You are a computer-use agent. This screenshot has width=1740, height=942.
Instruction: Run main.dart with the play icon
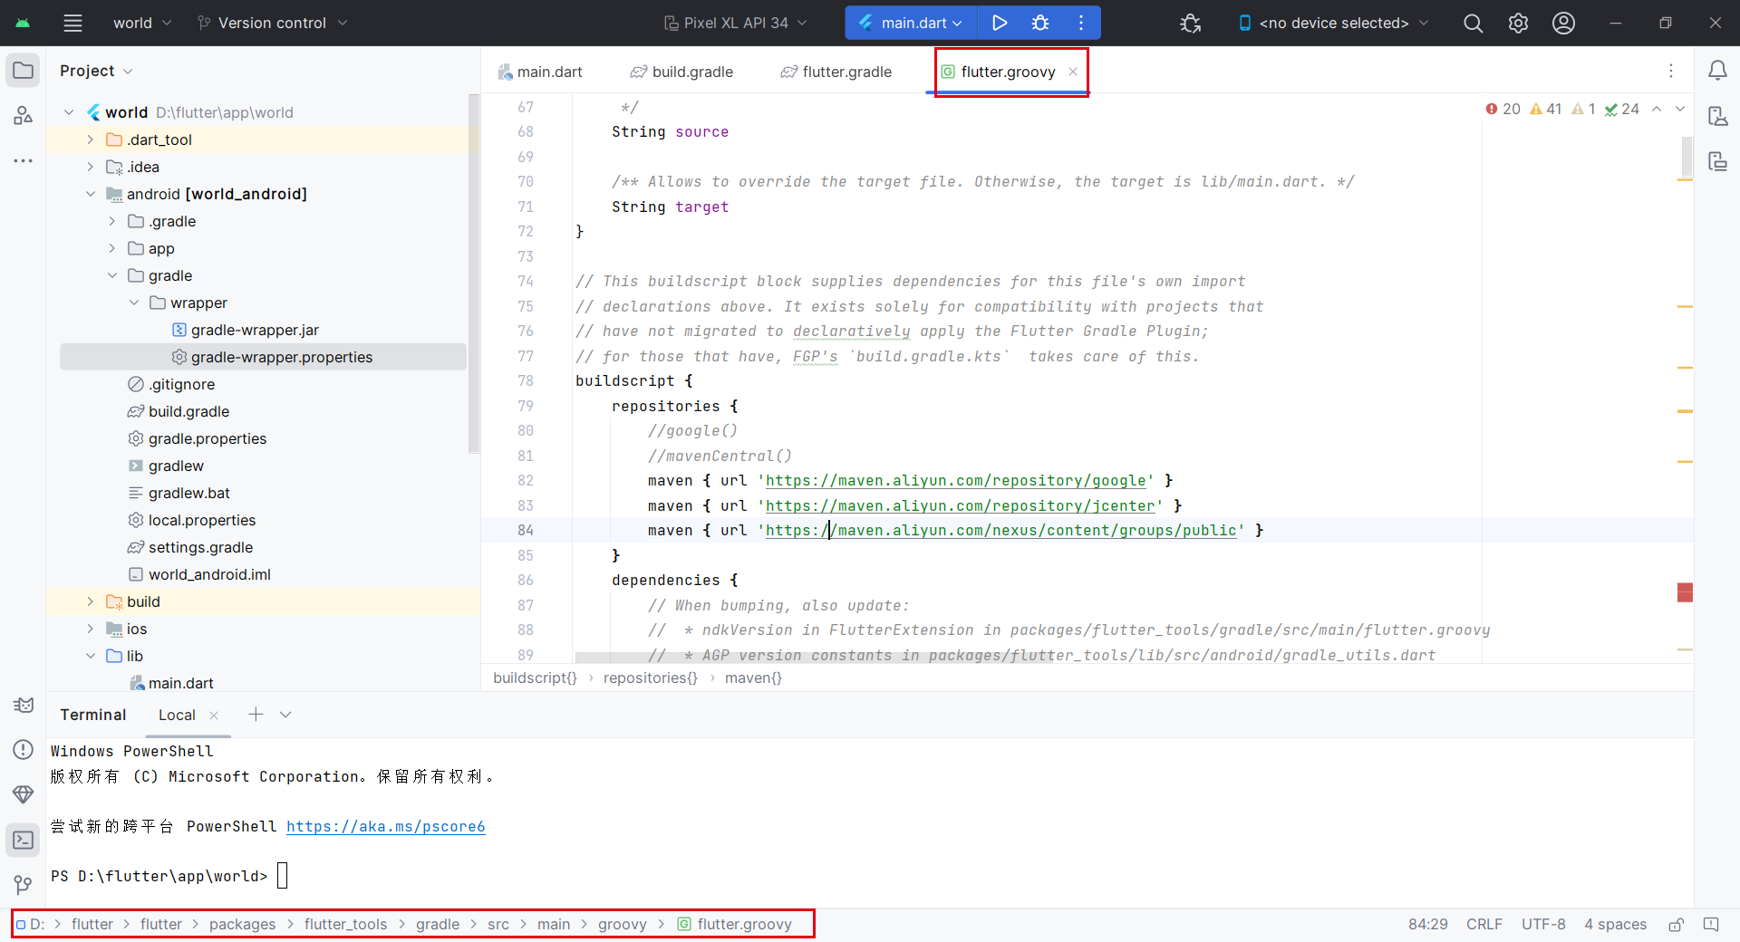(x=999, y=23)
